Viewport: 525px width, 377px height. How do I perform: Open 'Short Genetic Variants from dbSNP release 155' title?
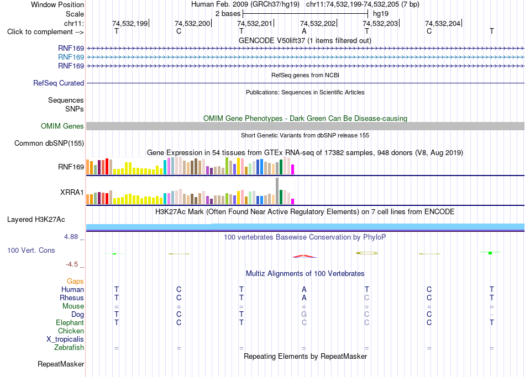305,135
